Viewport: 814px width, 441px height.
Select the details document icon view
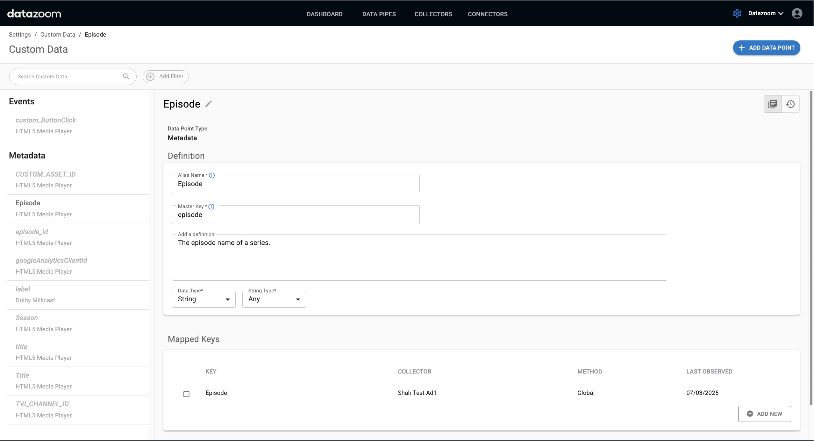(773, 104)
